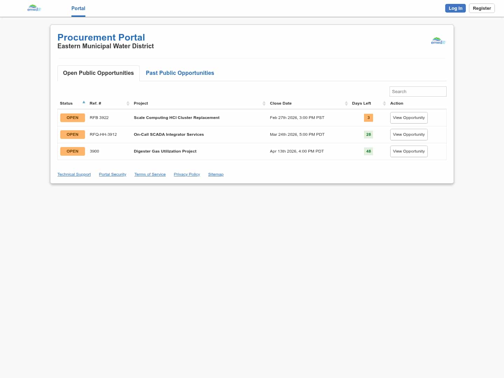This screenshot has height=378, width=504.
Task: Sort by Days Left column arrows
Action: point(384,103)
